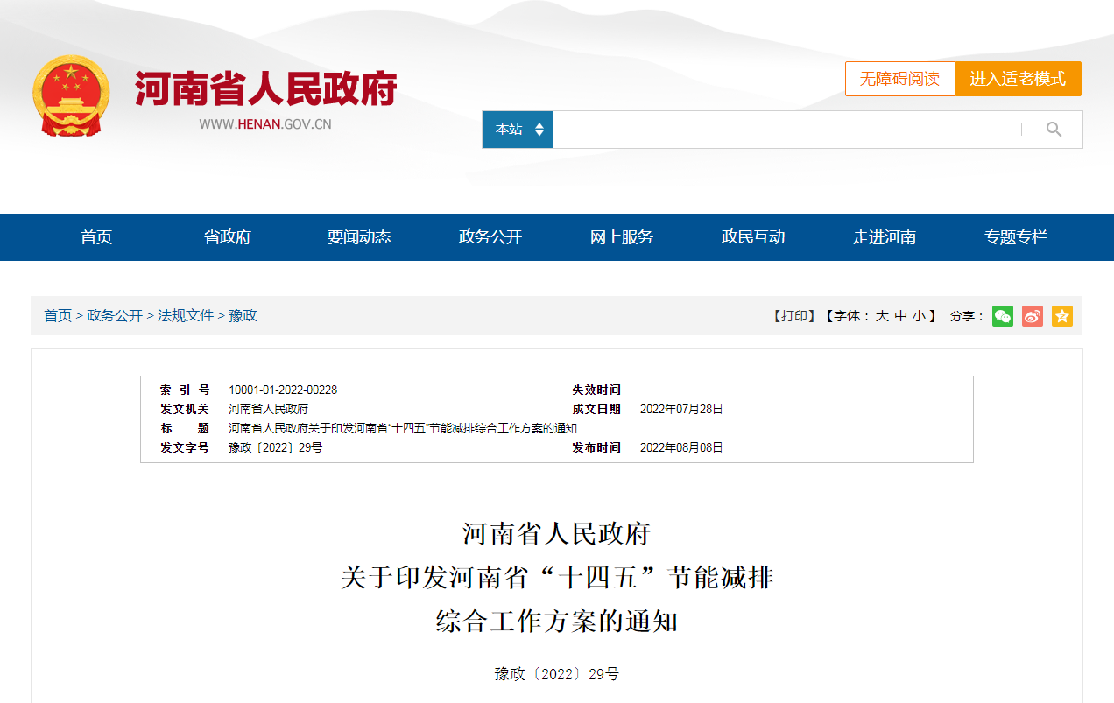Image resolution: width=1114 pixels, height=703 pixels.
Task: Click the 法规文件 breadcrumb link
Action: point(184,316)
